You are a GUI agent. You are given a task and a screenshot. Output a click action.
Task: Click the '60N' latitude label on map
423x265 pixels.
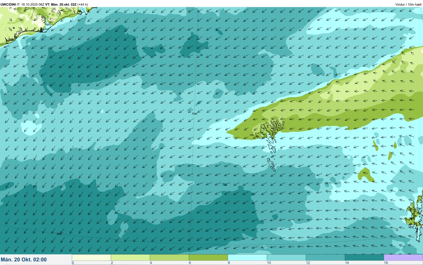click(59, 234)
